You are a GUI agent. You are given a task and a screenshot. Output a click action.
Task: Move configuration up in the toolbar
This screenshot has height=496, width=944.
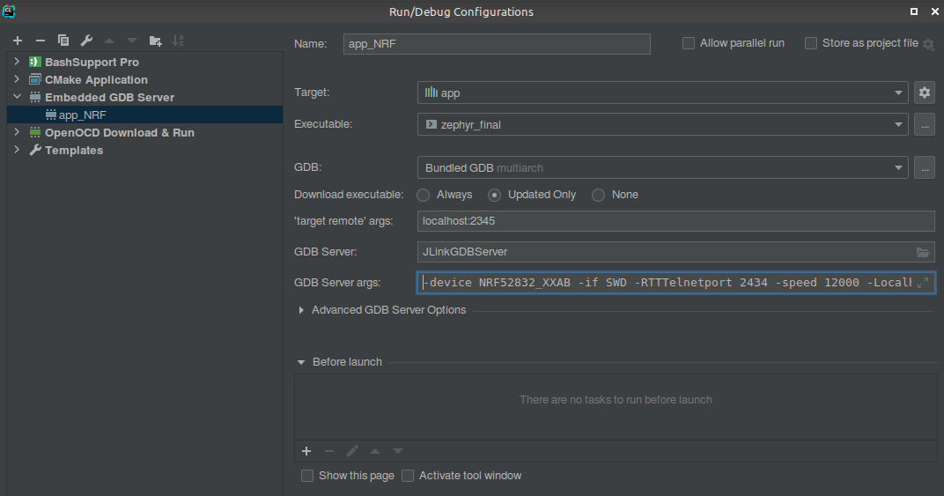109,41
